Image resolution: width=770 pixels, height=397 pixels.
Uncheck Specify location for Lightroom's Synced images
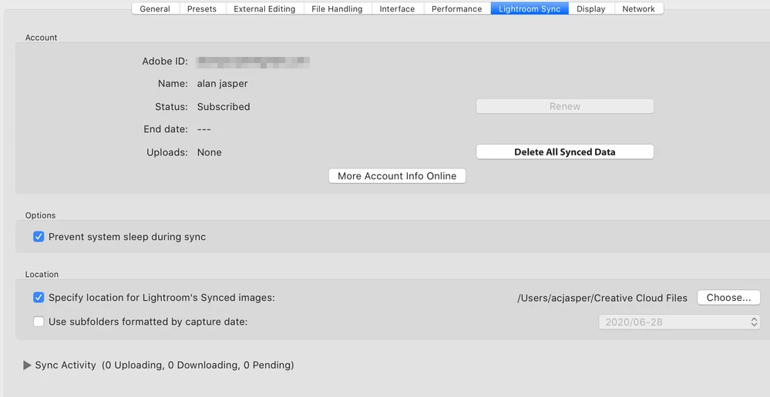pos(39,298)
